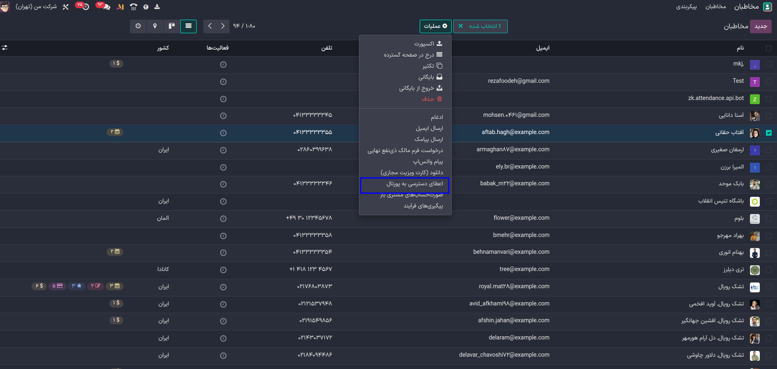Sort by the ایمیل column header
This screenshot has height=369, width=777.
click(543, 48)
